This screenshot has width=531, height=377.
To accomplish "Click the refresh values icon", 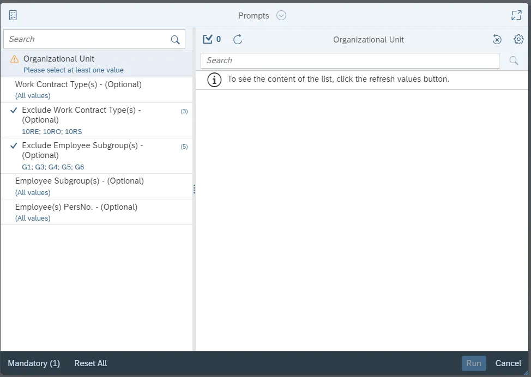I will click(x=238, y=39).
